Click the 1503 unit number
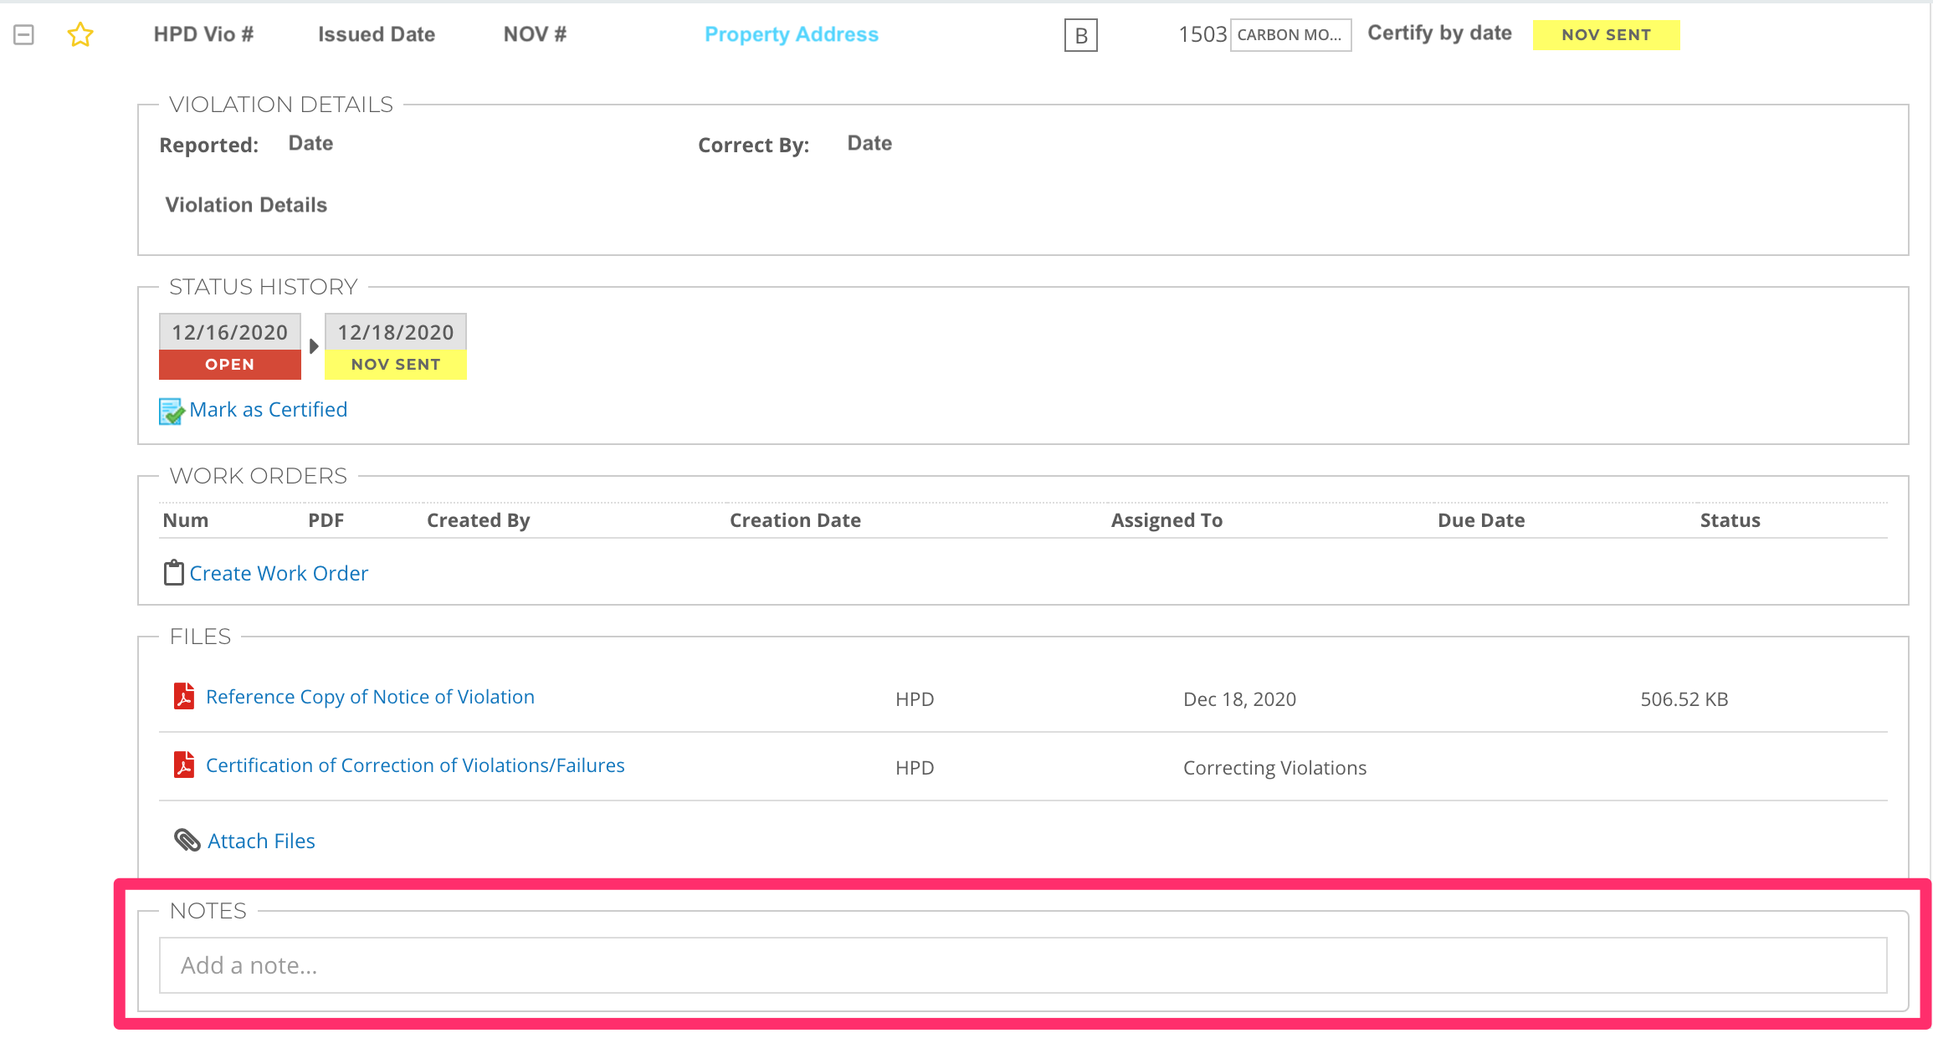1933x1064 pixels. coord(1202,34)
